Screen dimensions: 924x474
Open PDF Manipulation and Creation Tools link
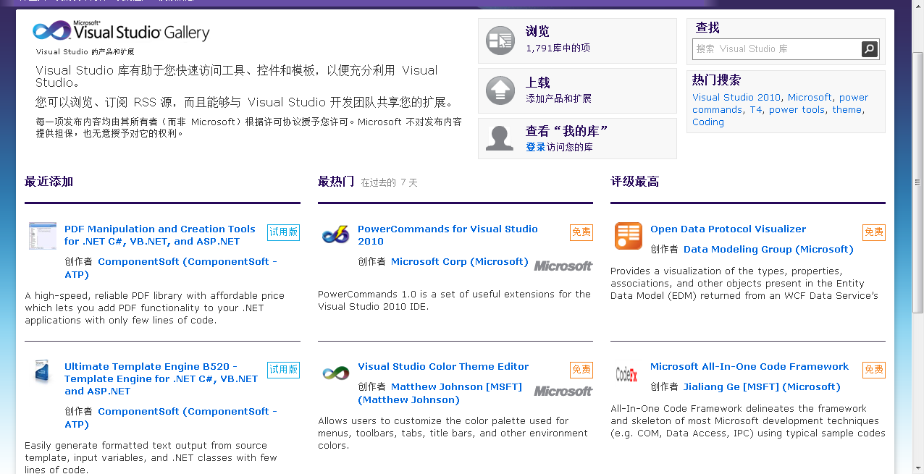point(159,235)
